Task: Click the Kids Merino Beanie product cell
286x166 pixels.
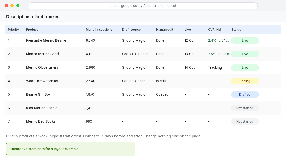Action: click(42, 108)
